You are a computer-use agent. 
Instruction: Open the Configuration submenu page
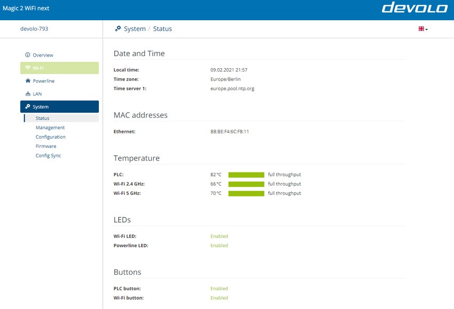pos(50,137)
